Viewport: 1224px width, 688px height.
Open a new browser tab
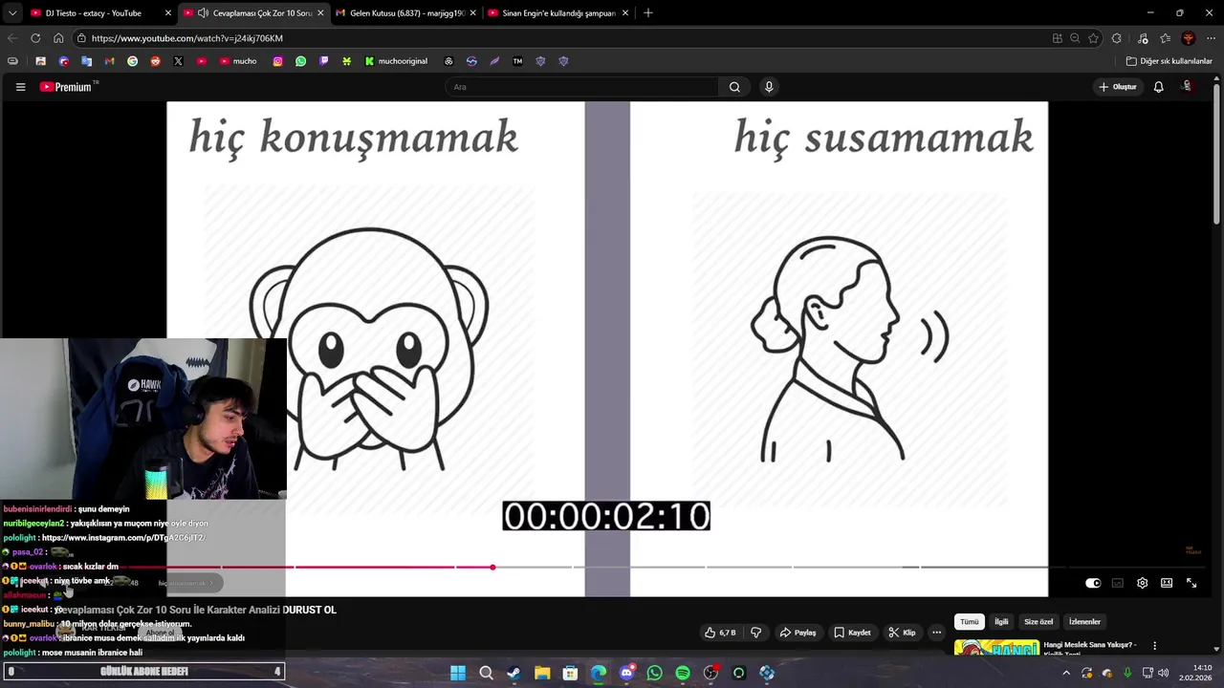click(647, 13)
